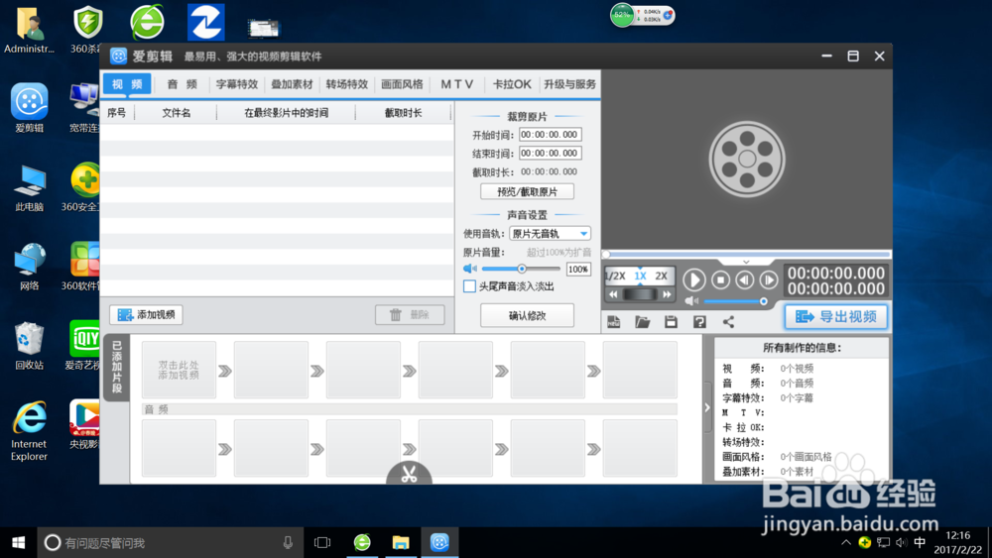Viewport: 992px width, 558px height.
Task: Click the 360 browser taskbar icon
Action: pos(362,543)
